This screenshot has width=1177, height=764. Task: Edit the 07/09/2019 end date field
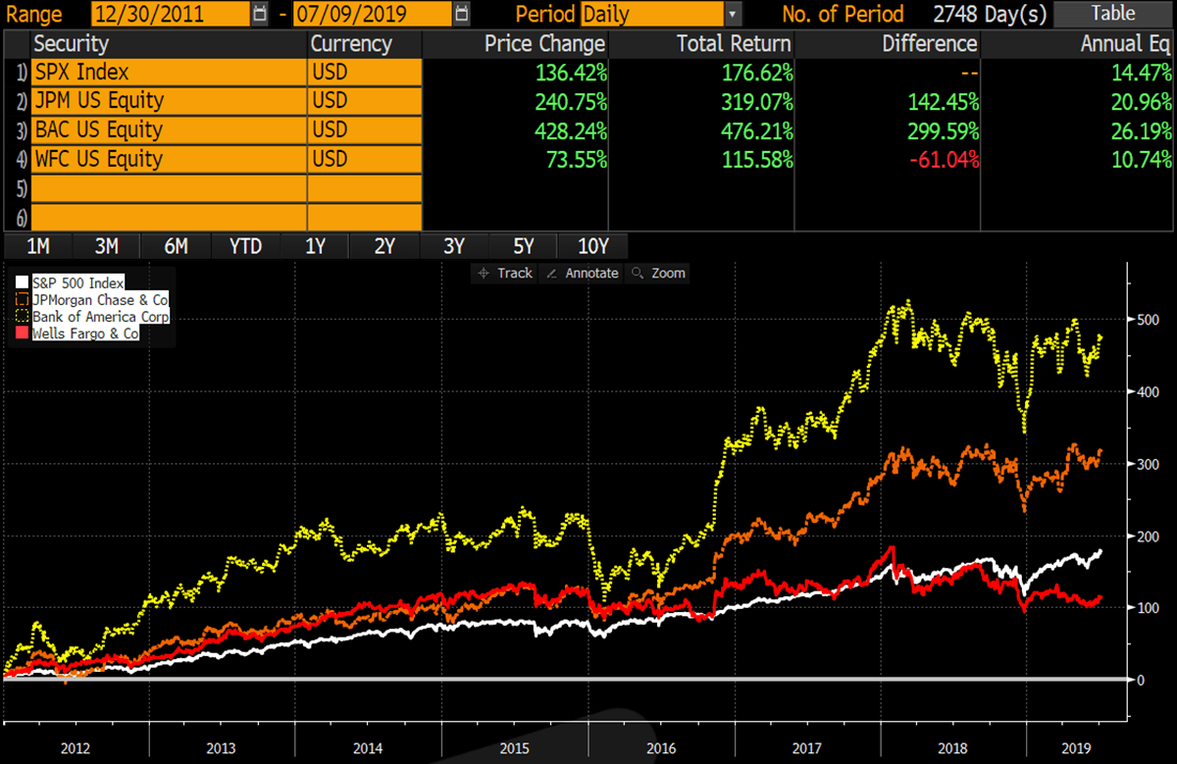pyautogui.click(x=372, y=14)
